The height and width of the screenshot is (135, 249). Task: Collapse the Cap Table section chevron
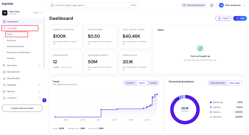(40, 28)
